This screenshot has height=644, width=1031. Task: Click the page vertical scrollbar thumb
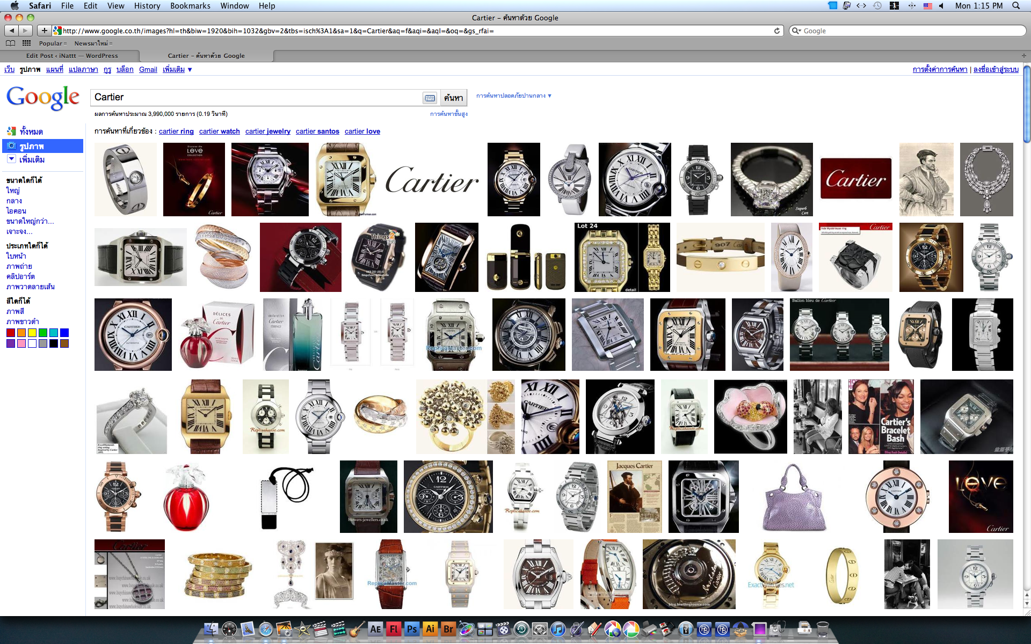click(x=1027, y=105)
